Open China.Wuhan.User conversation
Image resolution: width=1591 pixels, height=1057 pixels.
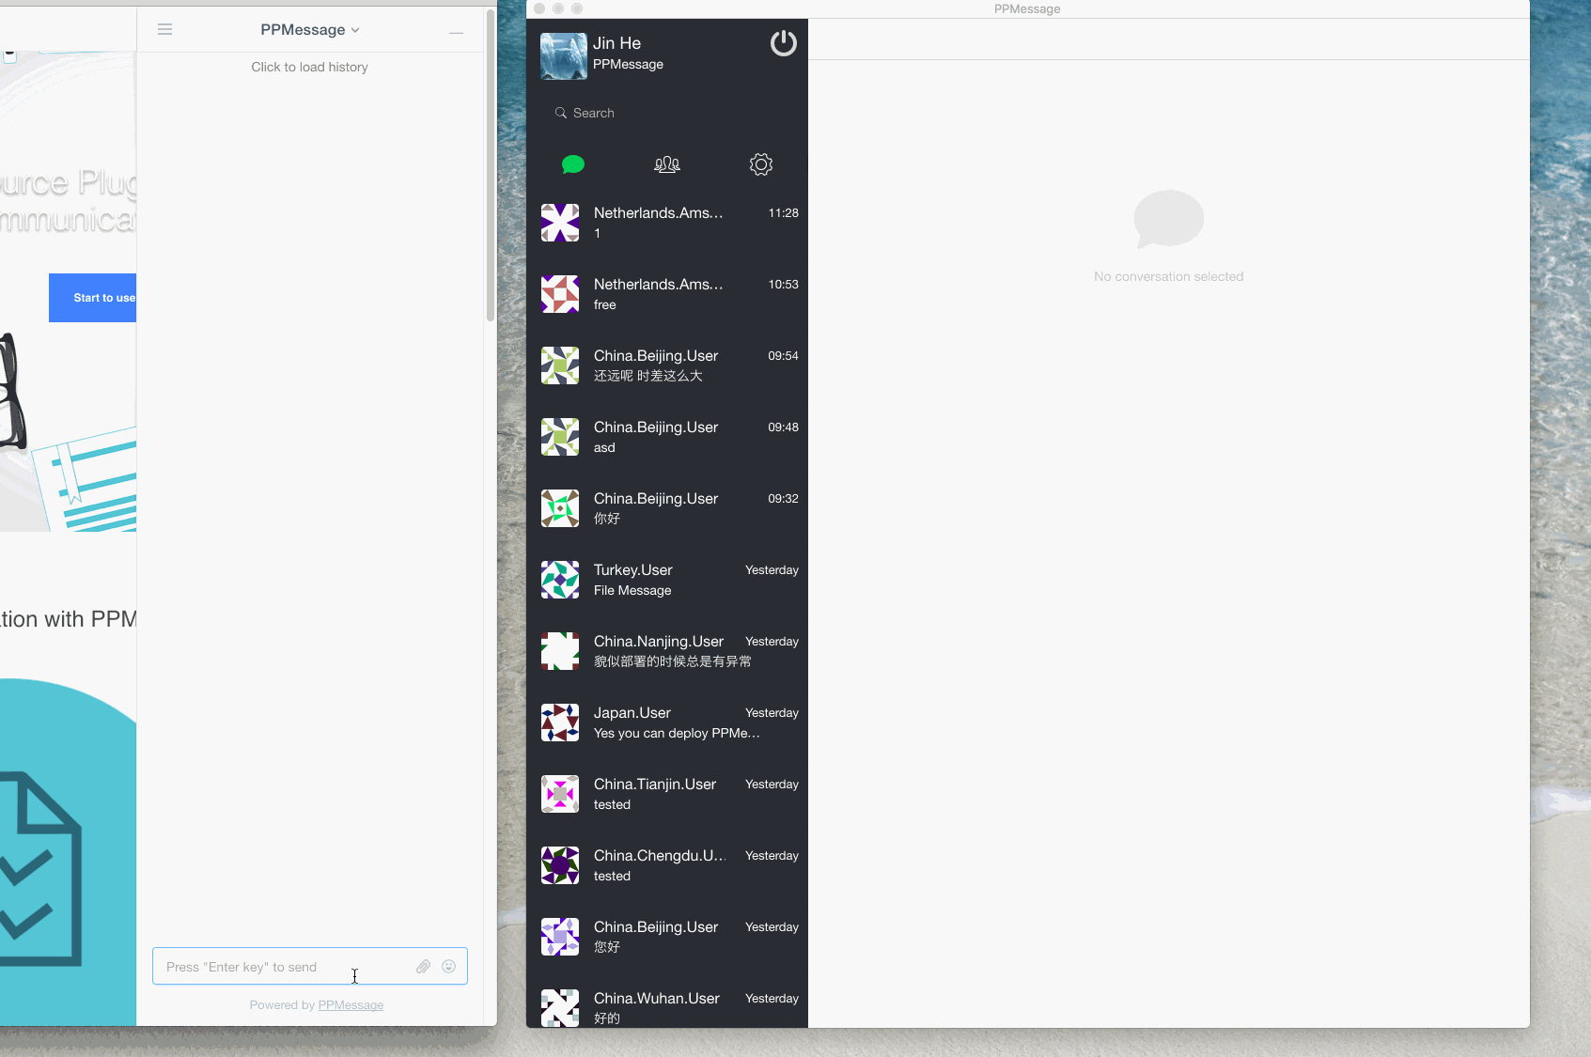[667, 1002]
